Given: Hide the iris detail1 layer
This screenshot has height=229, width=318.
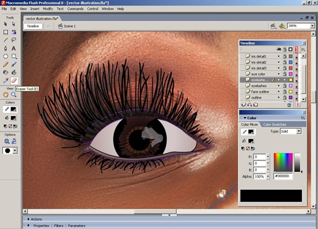Looking at the screenshot, I should 279,57.
